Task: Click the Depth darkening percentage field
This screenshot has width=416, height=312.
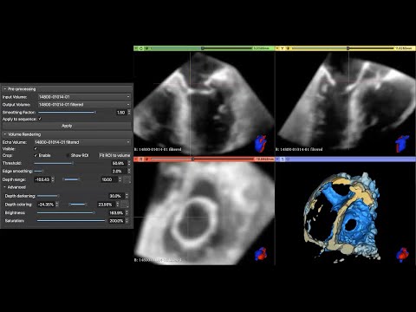Action: 116,196
